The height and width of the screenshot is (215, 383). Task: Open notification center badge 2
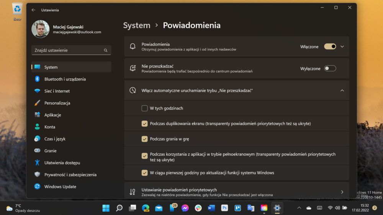tap(375, 208)
